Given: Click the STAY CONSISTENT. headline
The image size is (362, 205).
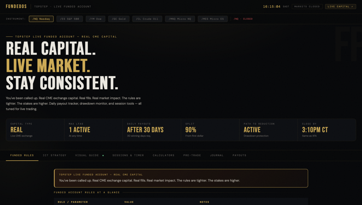Looking at the screenshot, I should 62,83.
